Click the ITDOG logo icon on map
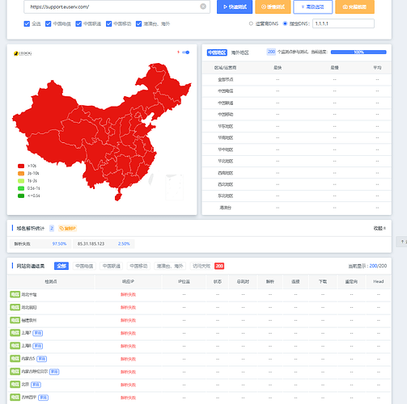This screenshot has width=407, height=404. tap(16, 53)
